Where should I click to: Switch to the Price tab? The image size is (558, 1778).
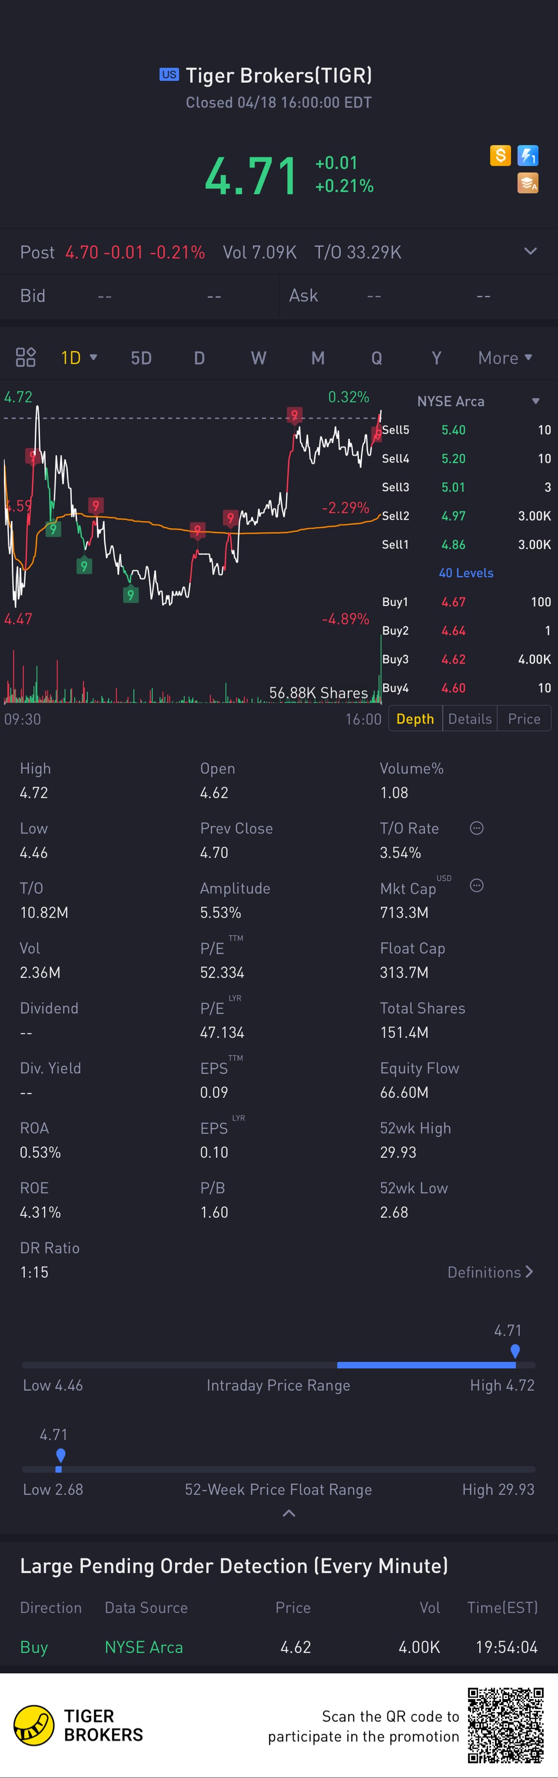click(x=524, y=718)
